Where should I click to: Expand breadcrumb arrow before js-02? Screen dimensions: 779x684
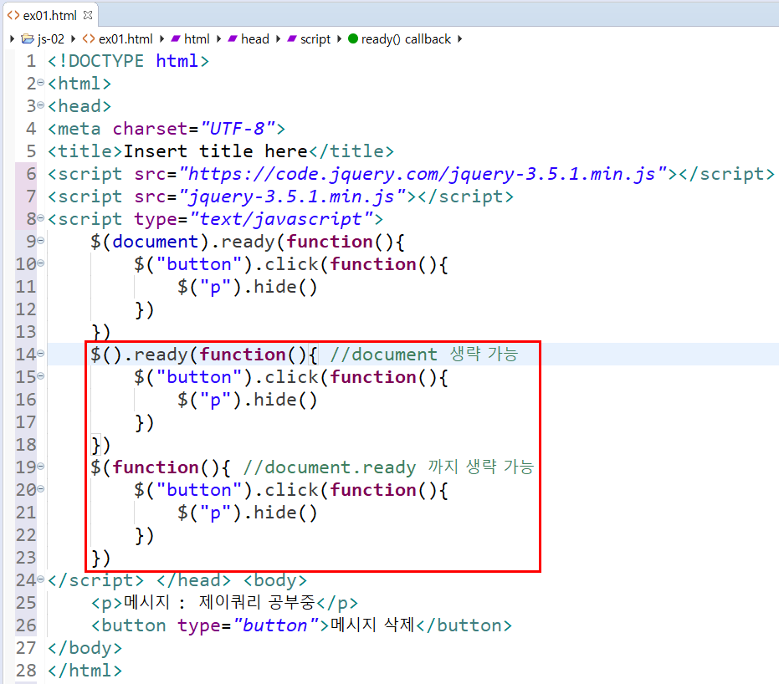point(12,38)
